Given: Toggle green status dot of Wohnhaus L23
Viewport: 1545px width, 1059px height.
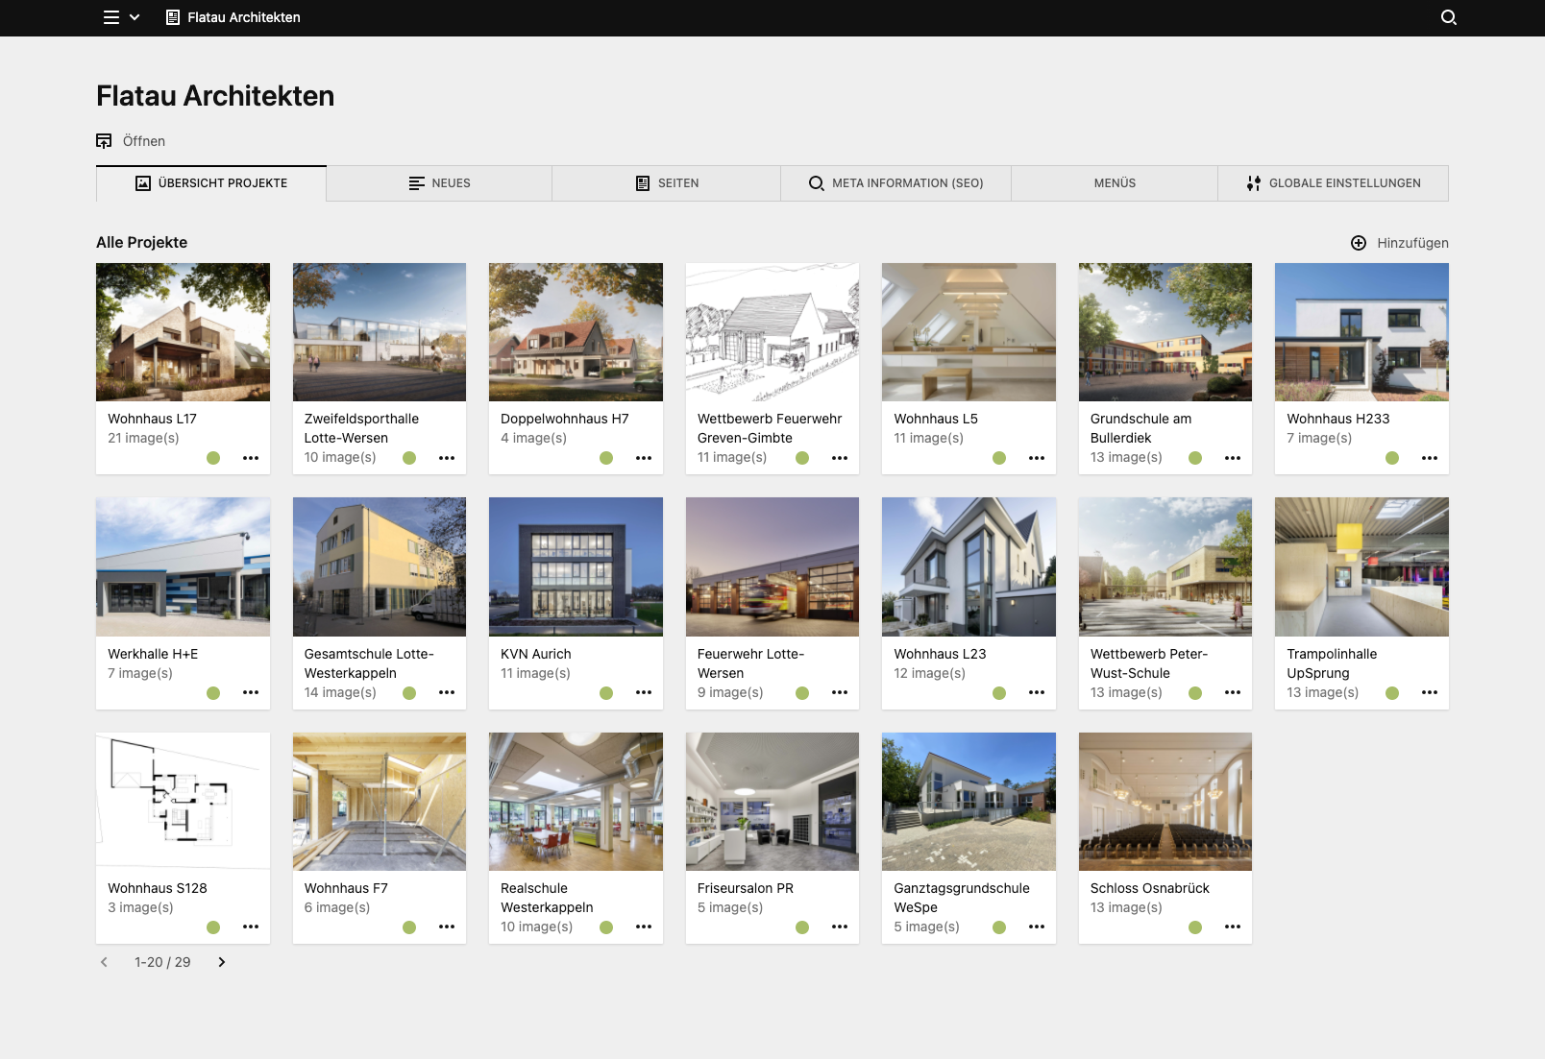Looking at the screenshot, I should click(999, 693).
